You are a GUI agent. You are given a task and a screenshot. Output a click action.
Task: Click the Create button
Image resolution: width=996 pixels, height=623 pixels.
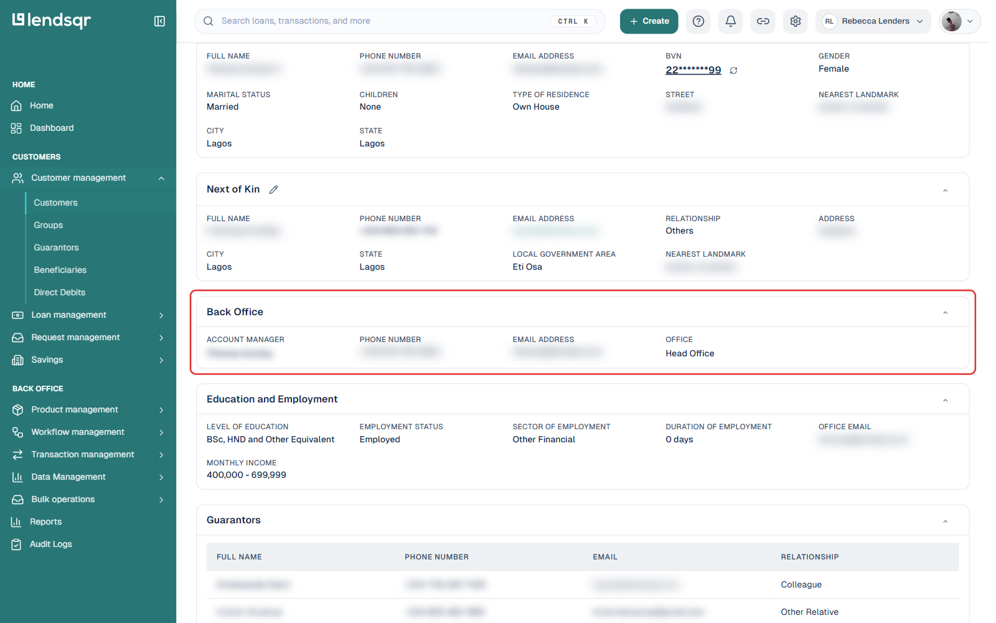pos(649,21)
